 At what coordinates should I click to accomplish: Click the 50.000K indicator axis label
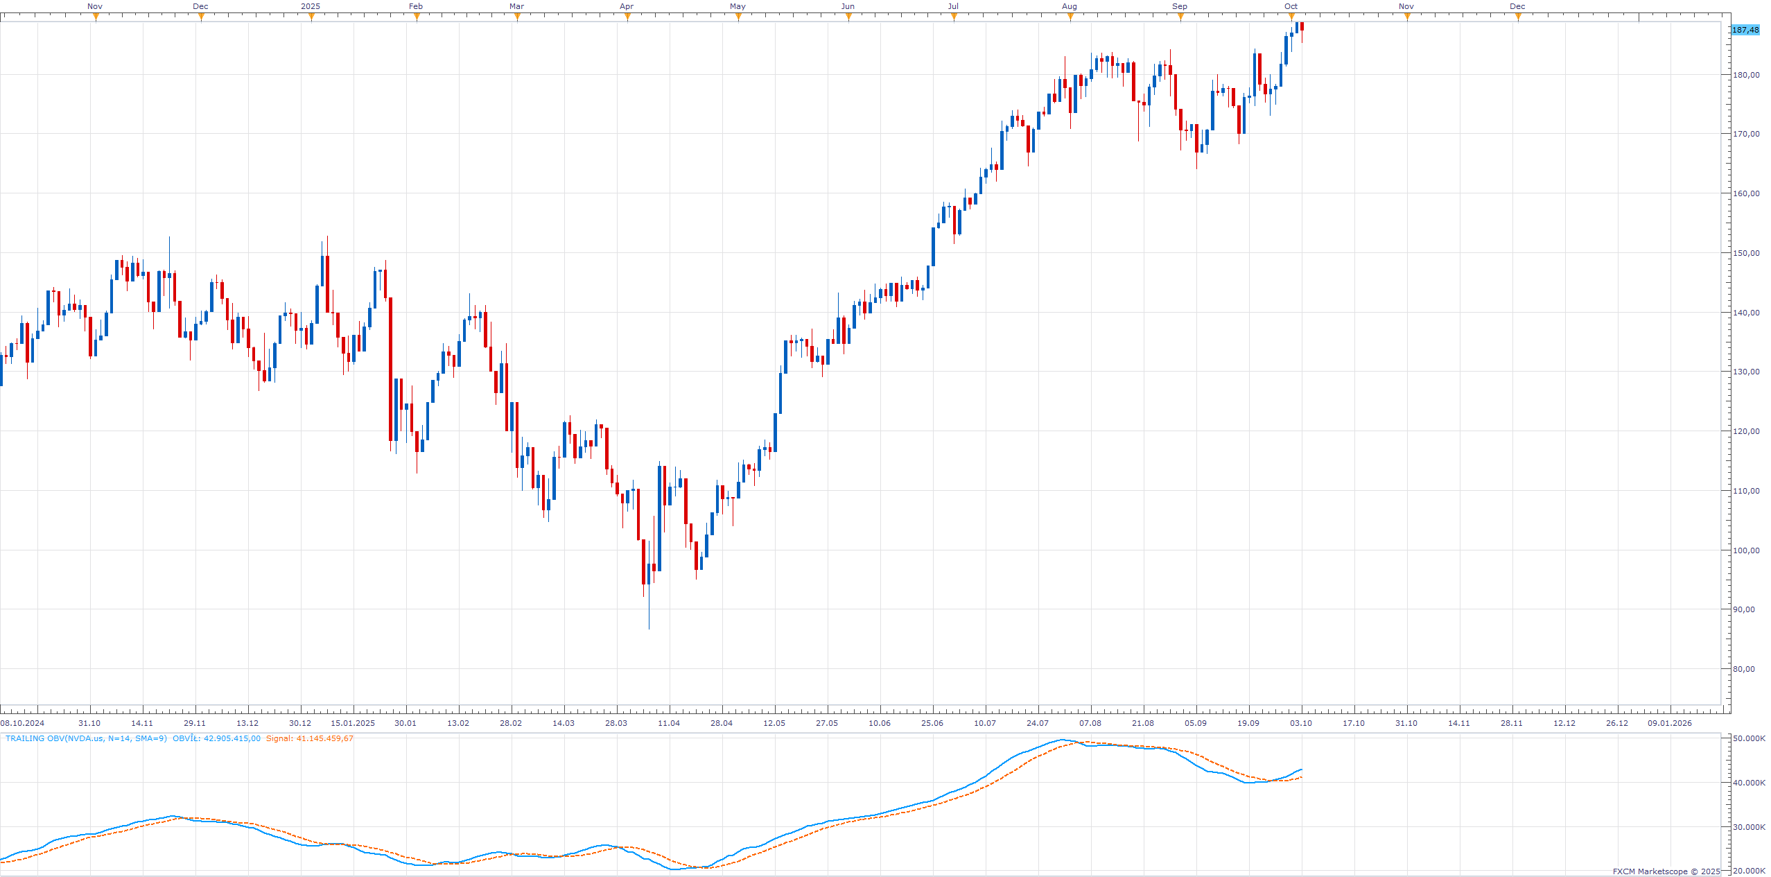pyautogui.click(x=1749, y=738)
